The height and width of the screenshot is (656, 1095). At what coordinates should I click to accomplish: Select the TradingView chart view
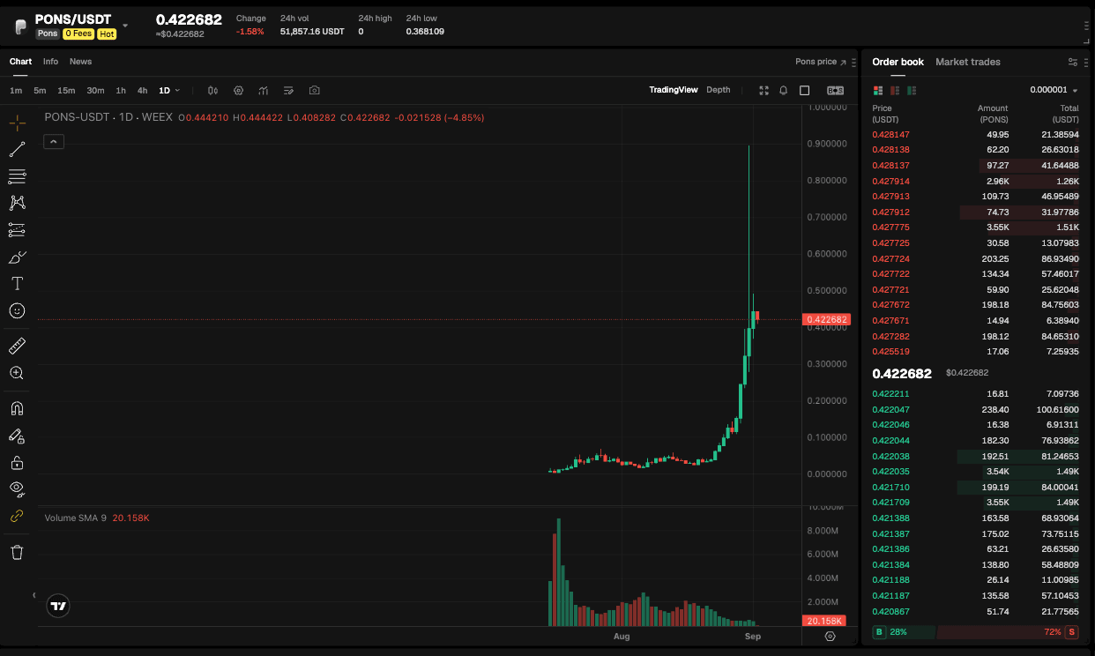click(x=674, y=90)
